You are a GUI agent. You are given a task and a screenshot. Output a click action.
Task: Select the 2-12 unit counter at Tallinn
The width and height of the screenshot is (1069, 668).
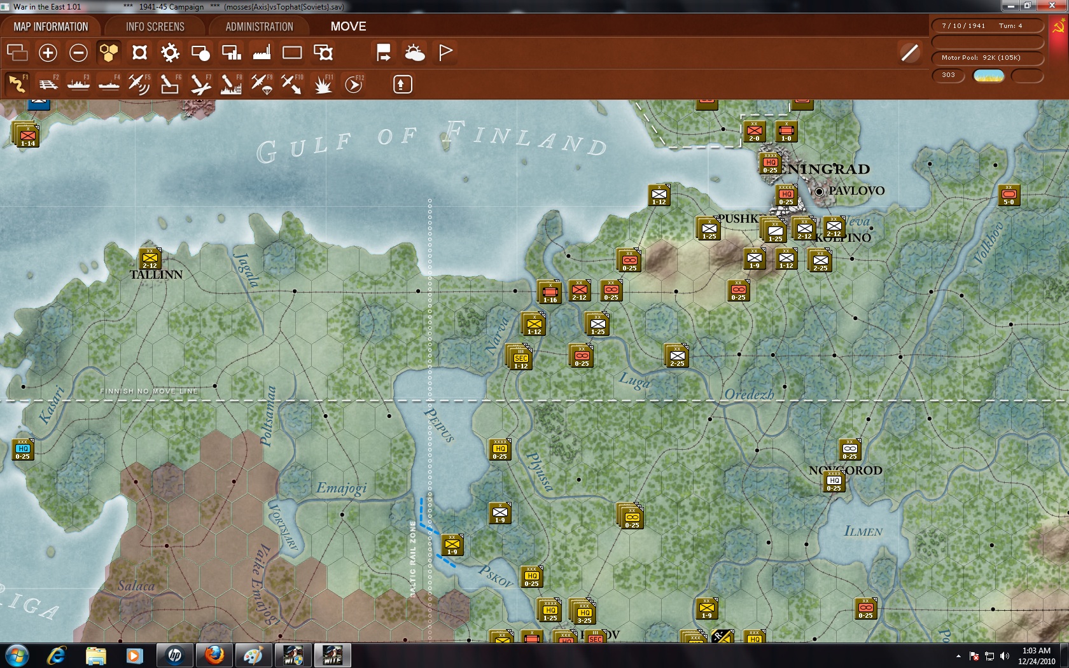tap(150, 259)
